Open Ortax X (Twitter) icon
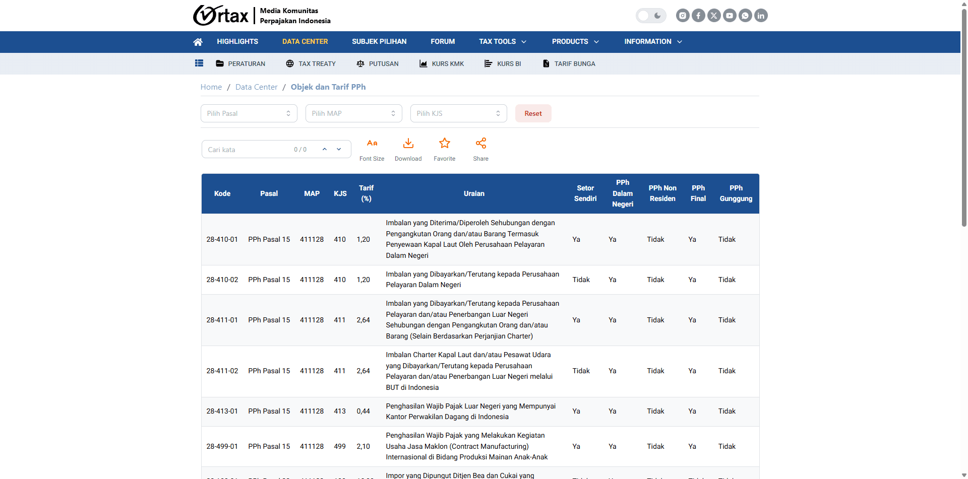Viewport: 968px width, 479px height. [714, 16]
